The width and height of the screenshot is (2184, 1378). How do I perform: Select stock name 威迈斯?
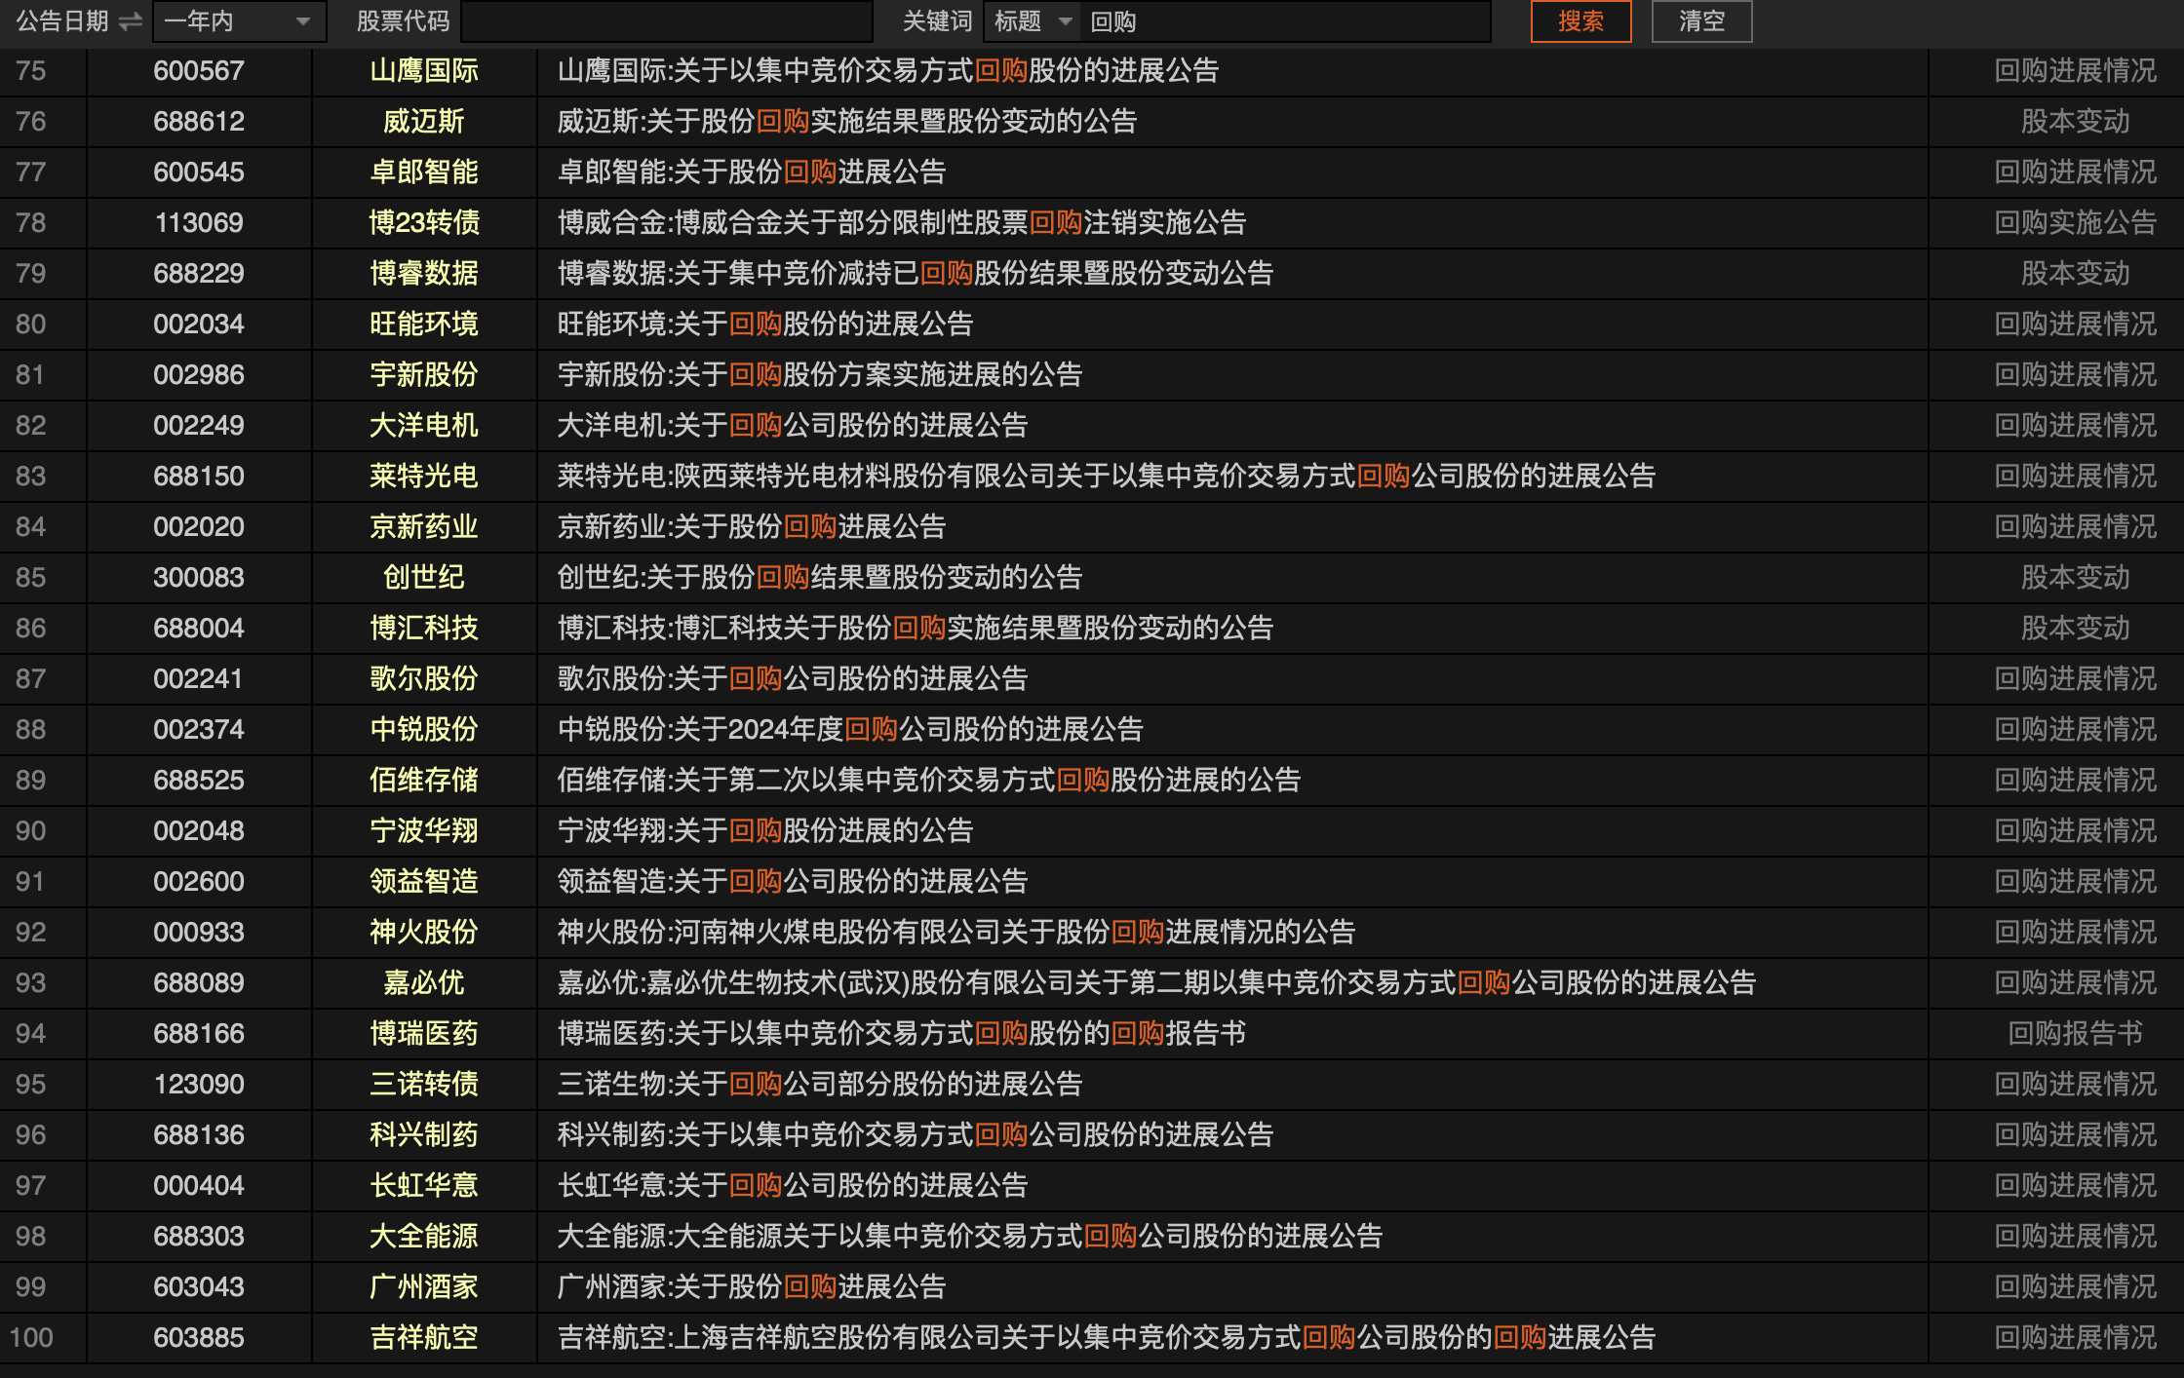423,122
